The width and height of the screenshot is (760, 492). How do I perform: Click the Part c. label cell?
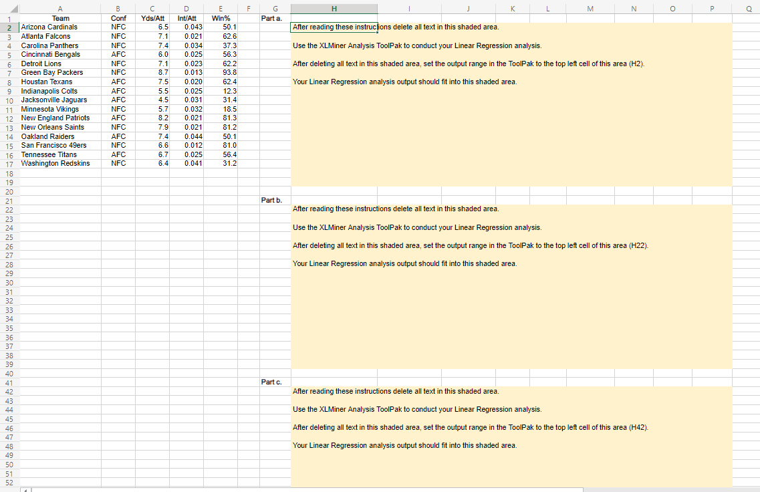pyautogui.click(x=273, y=382)
